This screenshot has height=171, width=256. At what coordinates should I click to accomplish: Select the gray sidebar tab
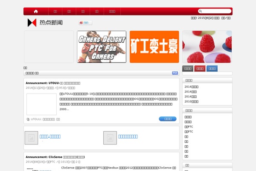point(188,68)
